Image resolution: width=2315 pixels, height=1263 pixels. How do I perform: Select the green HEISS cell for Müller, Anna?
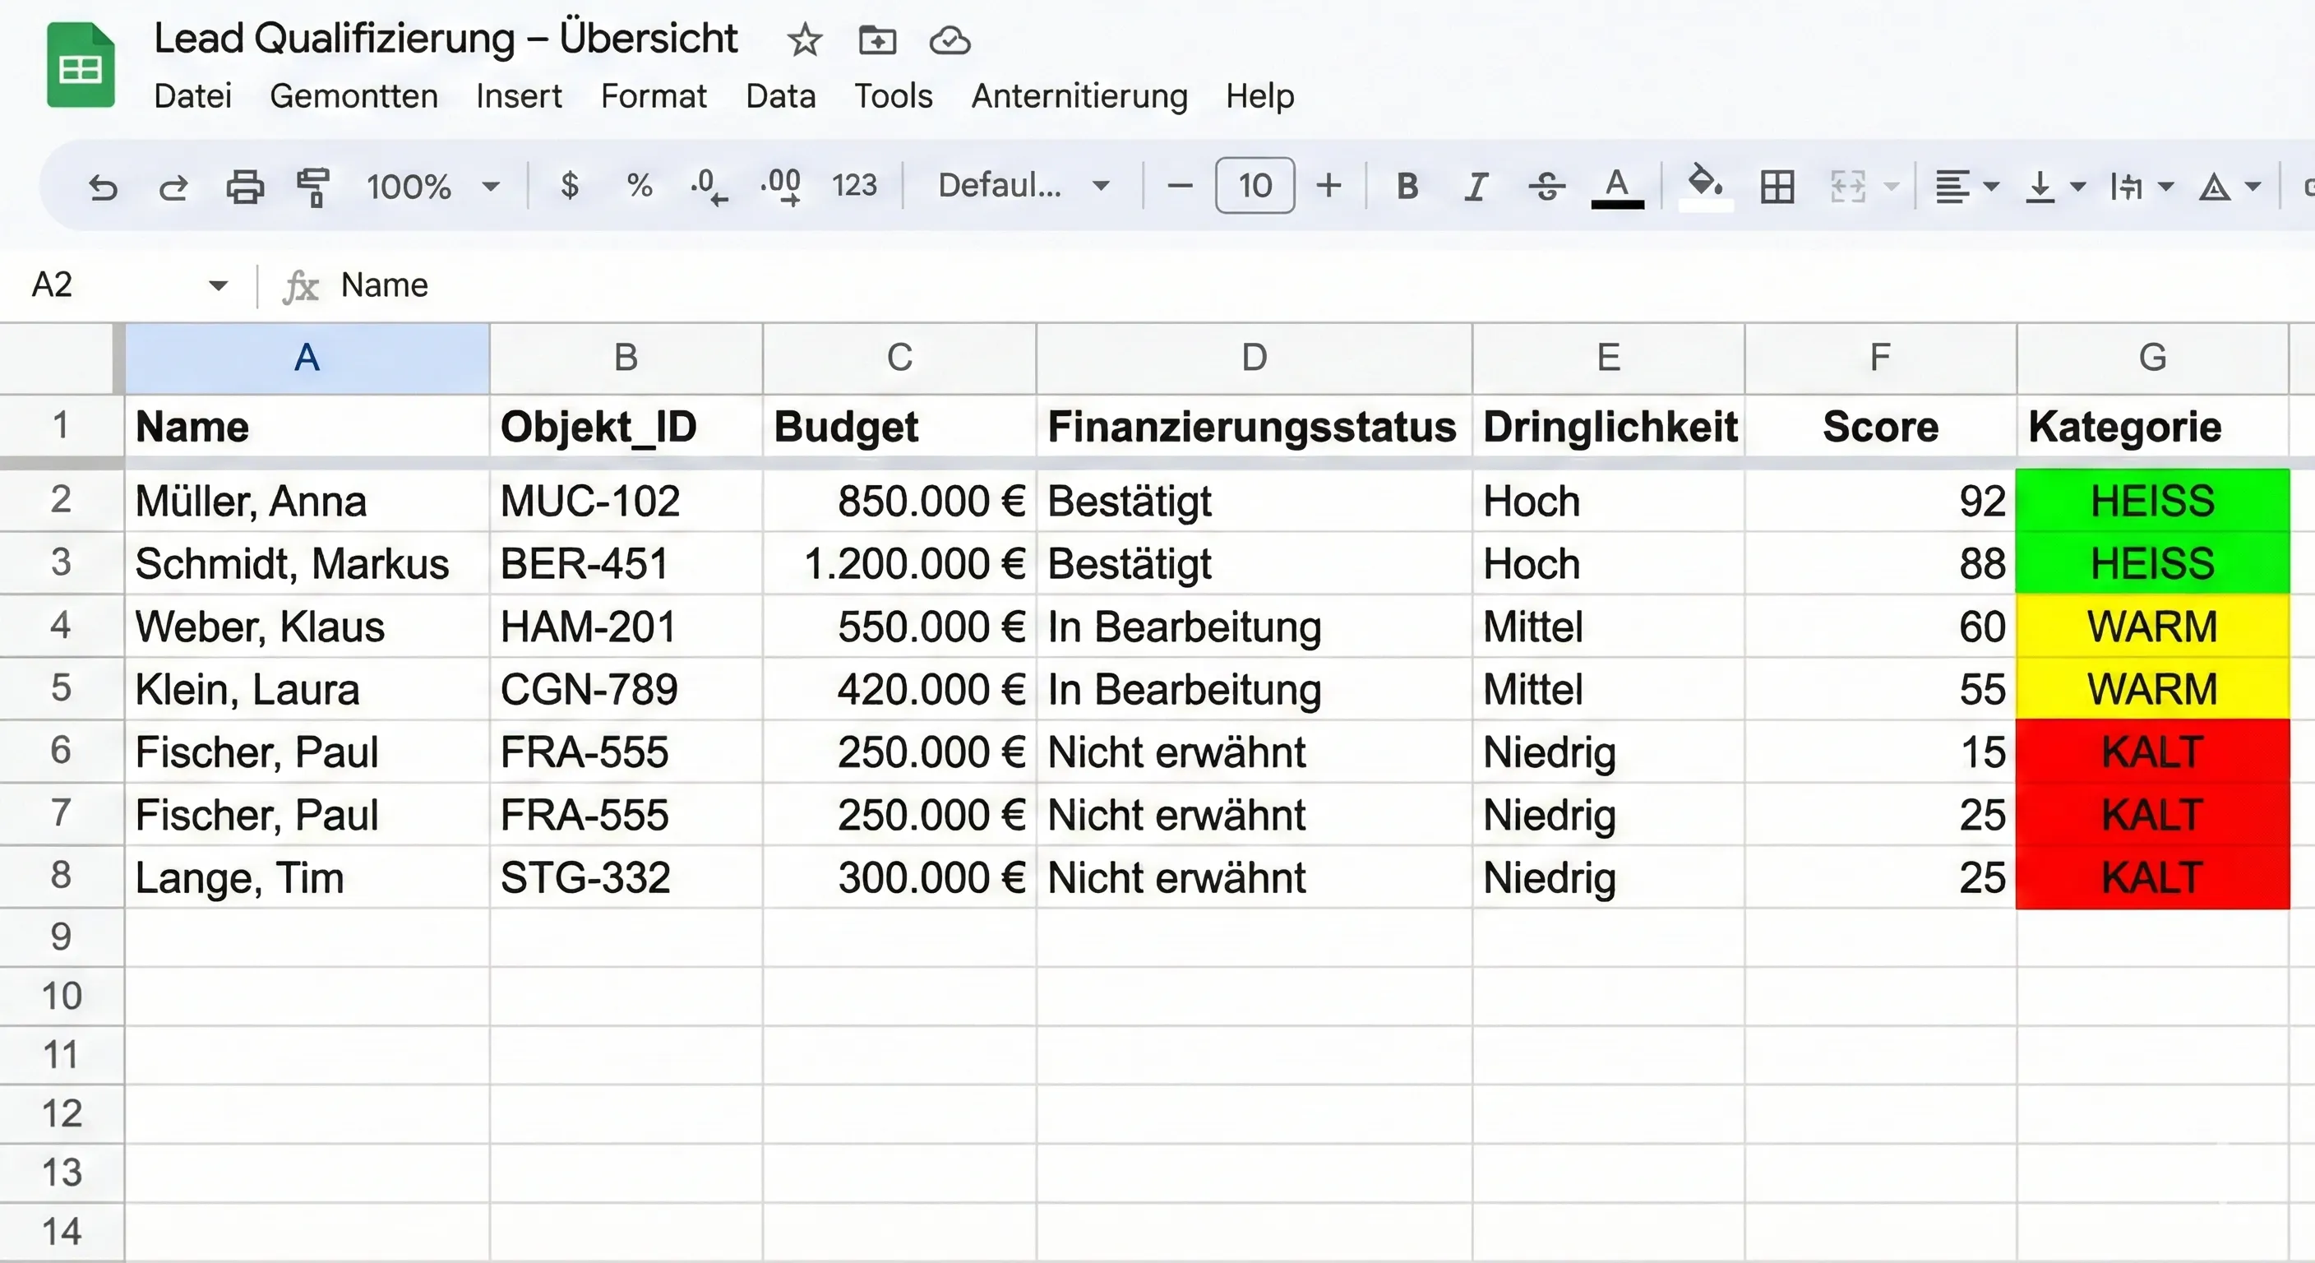2151,501
